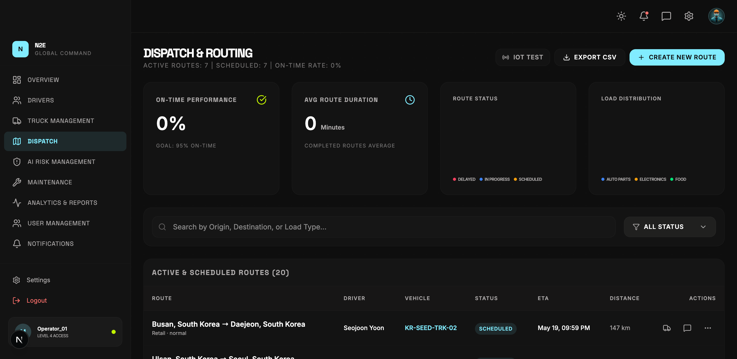Click User Management people icon
This screenshot has width=737, height=359.
point(17,223)
